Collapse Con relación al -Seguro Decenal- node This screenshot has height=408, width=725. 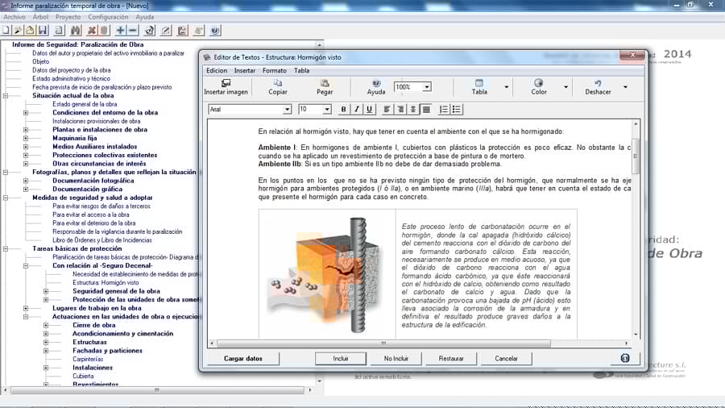click(x=26, y=266)
